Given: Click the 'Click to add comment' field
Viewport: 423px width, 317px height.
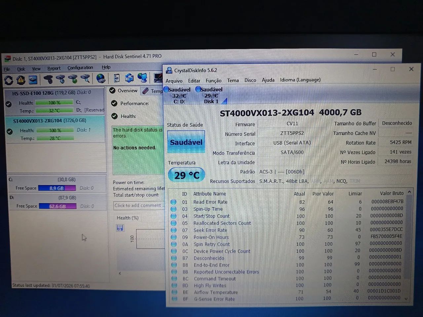Looking at the screenshot, I should (139, 205).
